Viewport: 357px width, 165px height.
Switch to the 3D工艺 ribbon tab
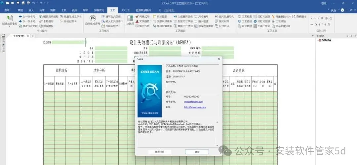click(126, 10)
